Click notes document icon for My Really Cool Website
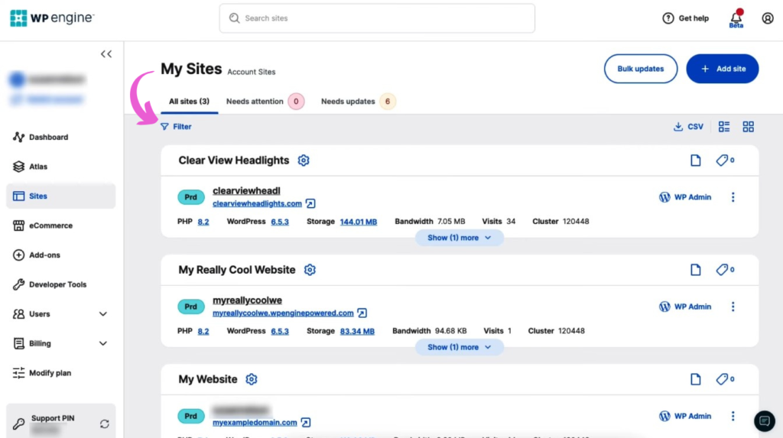The height and width of the screenshot is (438, 783). click(696, 270)
